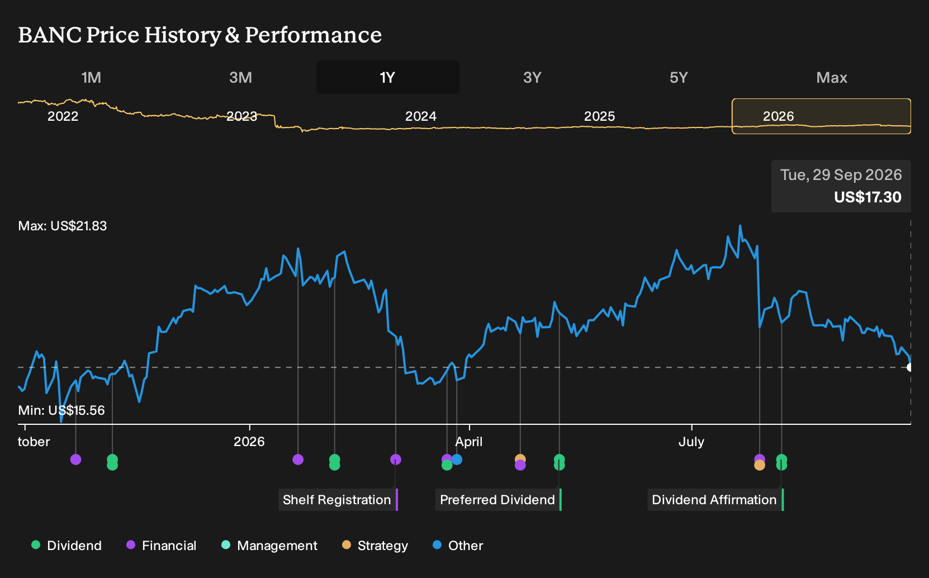Click the April axis label
The image size is (929, 578).
[x=469, y=442]
